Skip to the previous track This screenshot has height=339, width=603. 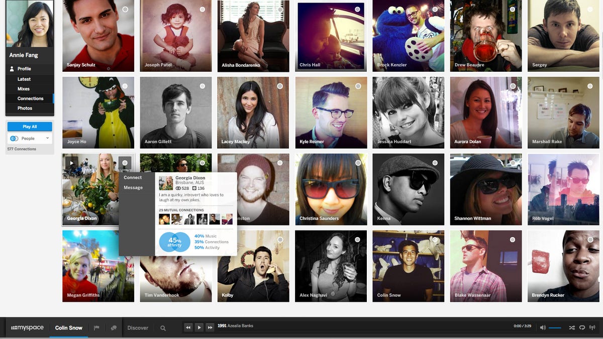click(188, 327)
